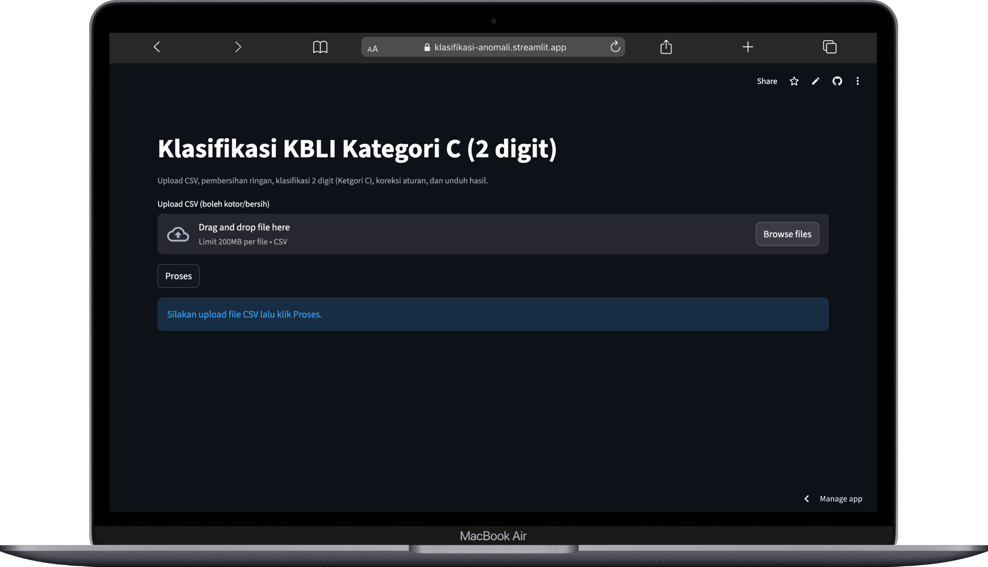Select the klasifikasi-anomali.streamlit.app address bar
This screenshot has height=567, width=988.
click(500, 47)
